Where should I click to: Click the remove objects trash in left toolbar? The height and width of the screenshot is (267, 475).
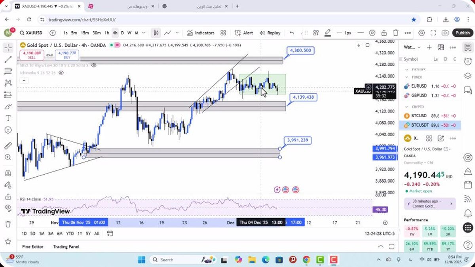(x=8, y=224)
